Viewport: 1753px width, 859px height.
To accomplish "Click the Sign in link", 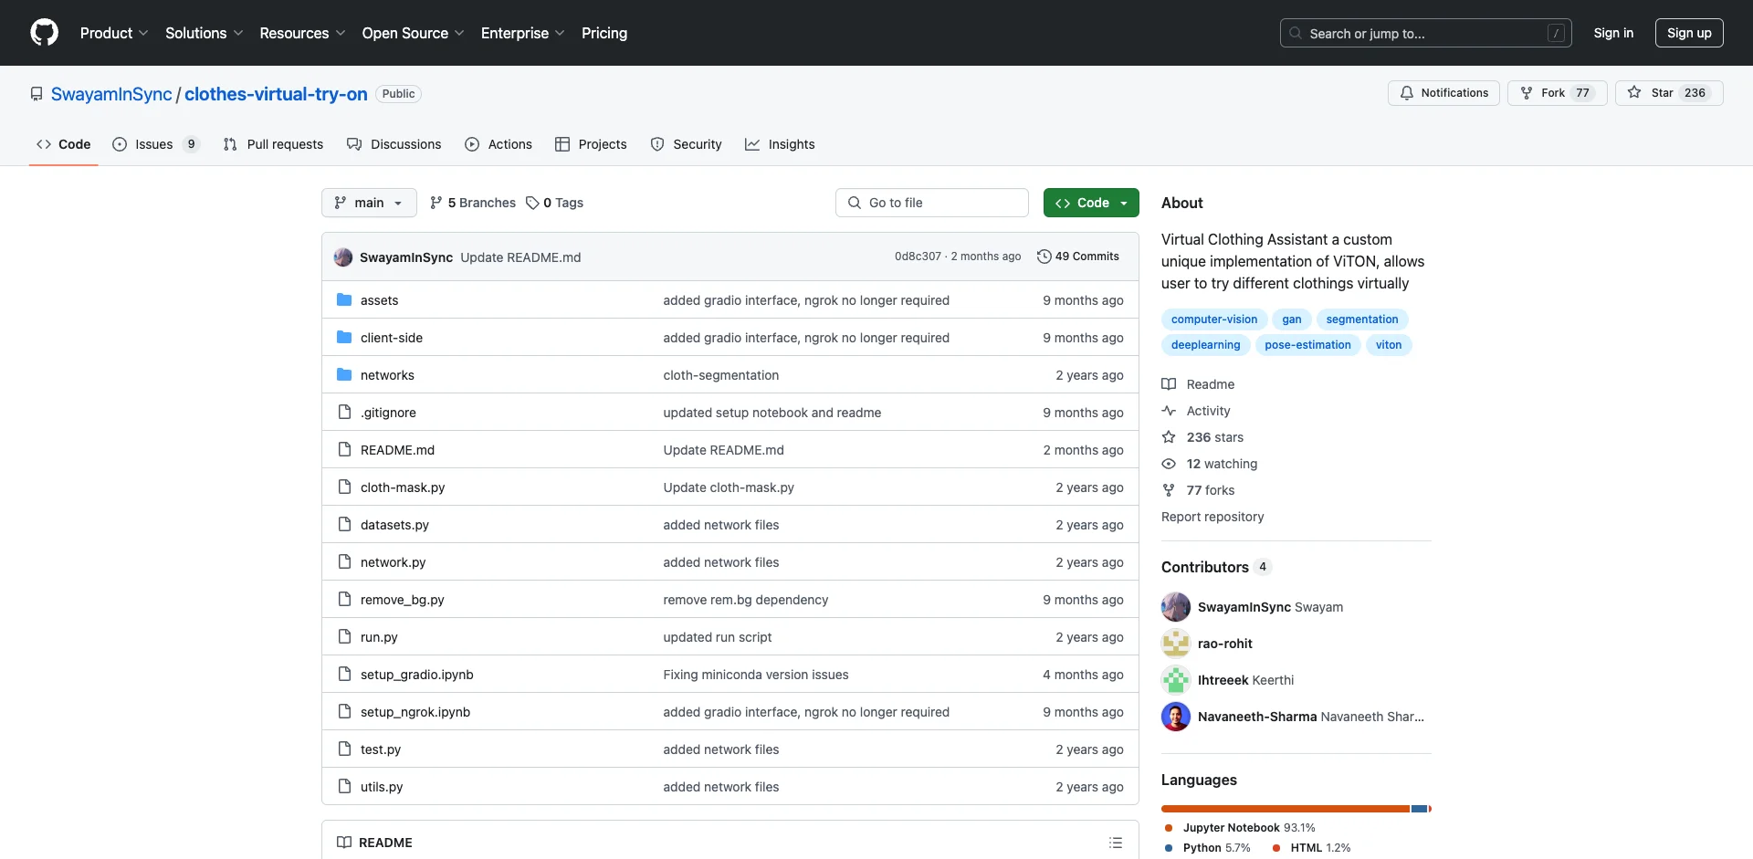I will coord(1613,33).
